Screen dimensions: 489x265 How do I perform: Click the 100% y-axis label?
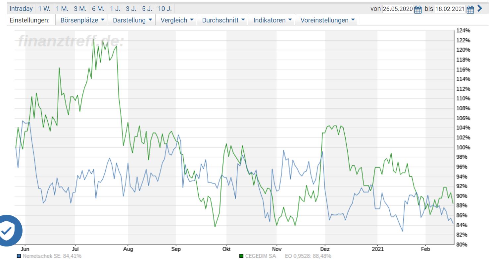(x=463, y=147)
